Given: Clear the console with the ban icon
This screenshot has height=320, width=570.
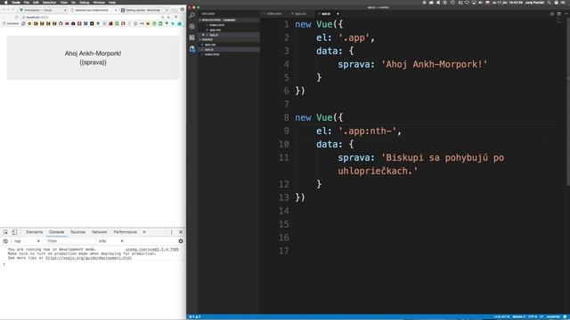Looking at the screenshot, I should click(5, 241).
